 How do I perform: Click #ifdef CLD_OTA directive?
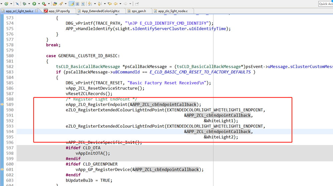[x=83, y=148]
